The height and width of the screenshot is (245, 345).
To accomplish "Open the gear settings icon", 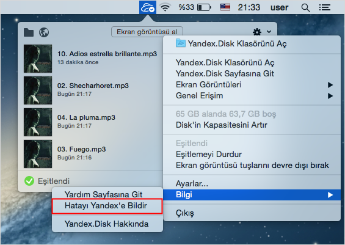I will coord(257,32).
